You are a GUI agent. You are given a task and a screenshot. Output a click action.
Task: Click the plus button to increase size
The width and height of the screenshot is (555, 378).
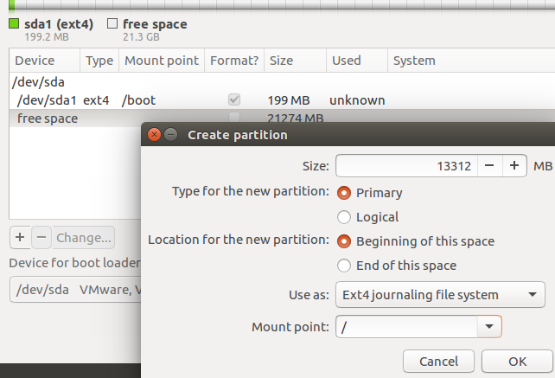[514, 165]
